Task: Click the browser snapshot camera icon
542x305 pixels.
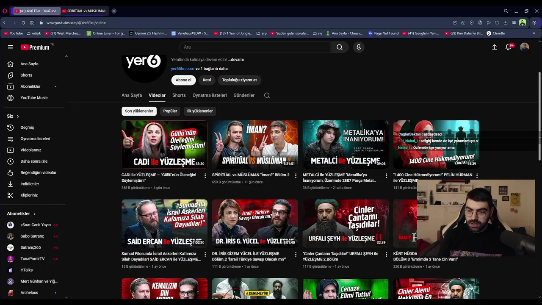Action: [x=463, y=23]
